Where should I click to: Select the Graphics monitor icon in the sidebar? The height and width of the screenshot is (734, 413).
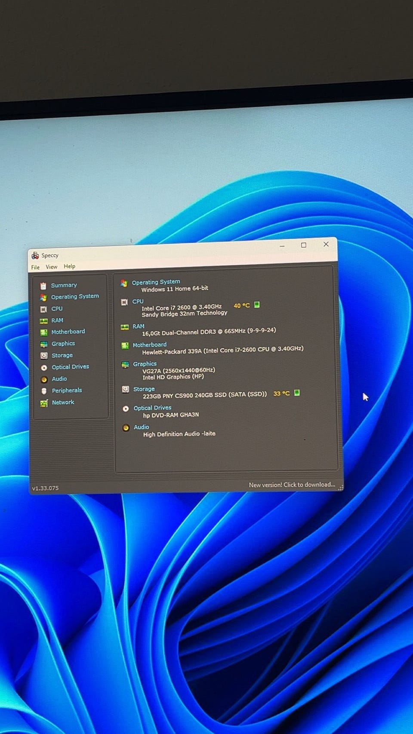point(43,344)
